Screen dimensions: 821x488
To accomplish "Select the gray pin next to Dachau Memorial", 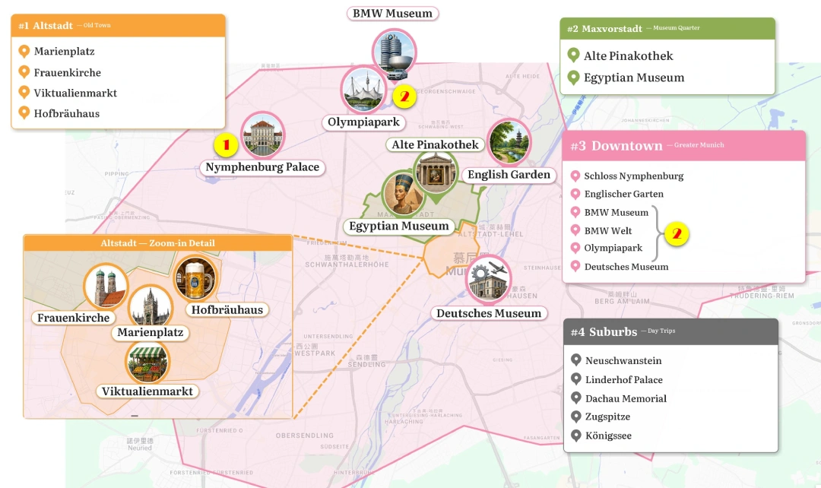I will [x=576, y=398].
